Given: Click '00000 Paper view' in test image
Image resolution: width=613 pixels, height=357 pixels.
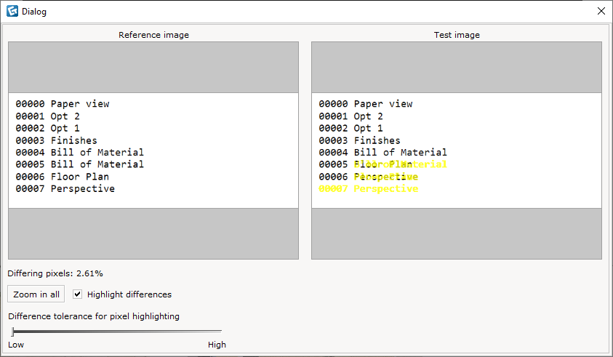Looking at the screenshot, I should [x=366, y=104].
